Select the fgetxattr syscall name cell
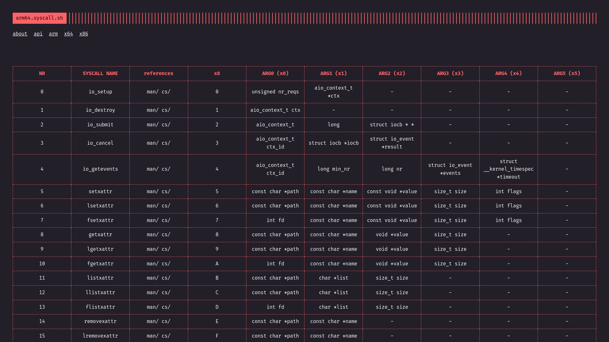The image size is (609, 342). click(100, 264)
